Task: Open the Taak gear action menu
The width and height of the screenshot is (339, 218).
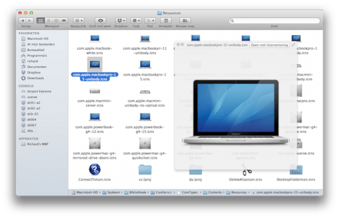Action: 136,20
